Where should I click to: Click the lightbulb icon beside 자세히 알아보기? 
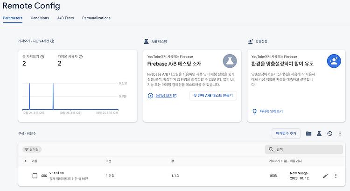tap(254, 112)
